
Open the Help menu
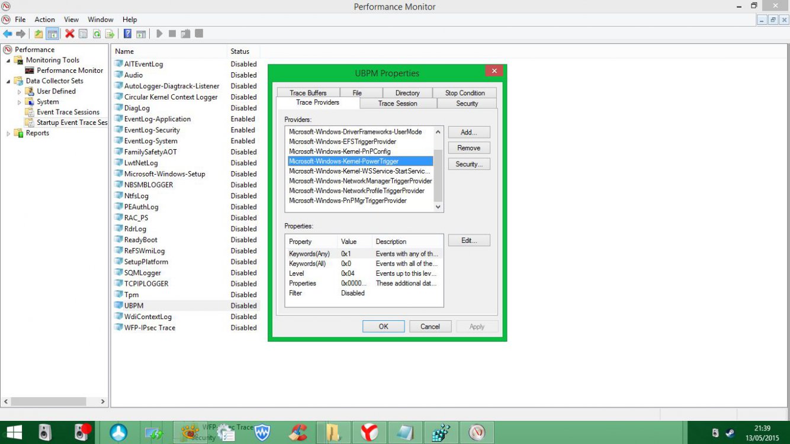tap(130, 20)
